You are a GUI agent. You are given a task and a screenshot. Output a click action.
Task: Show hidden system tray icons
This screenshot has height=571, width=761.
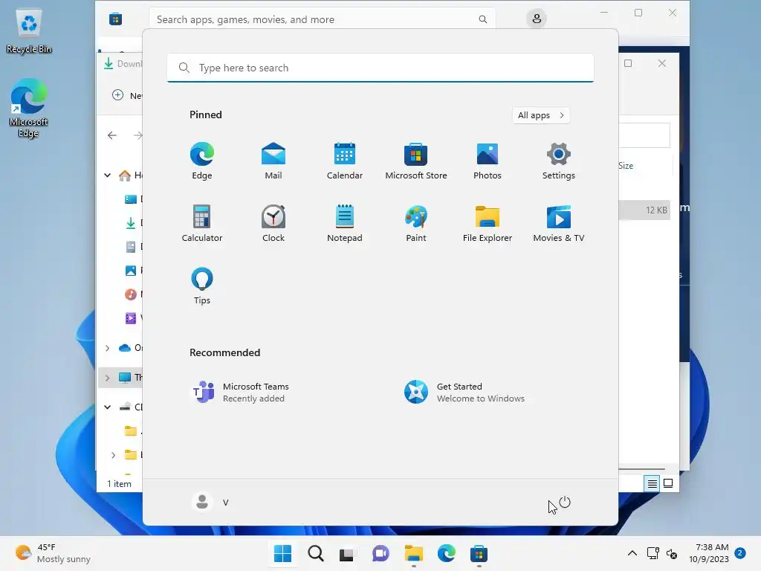click(x=632, y=553)
